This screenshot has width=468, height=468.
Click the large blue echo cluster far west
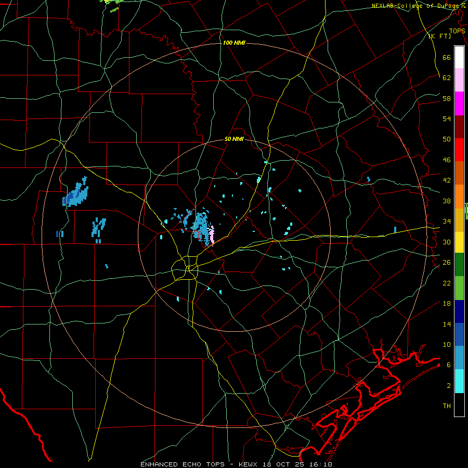[x=76, y=191]
